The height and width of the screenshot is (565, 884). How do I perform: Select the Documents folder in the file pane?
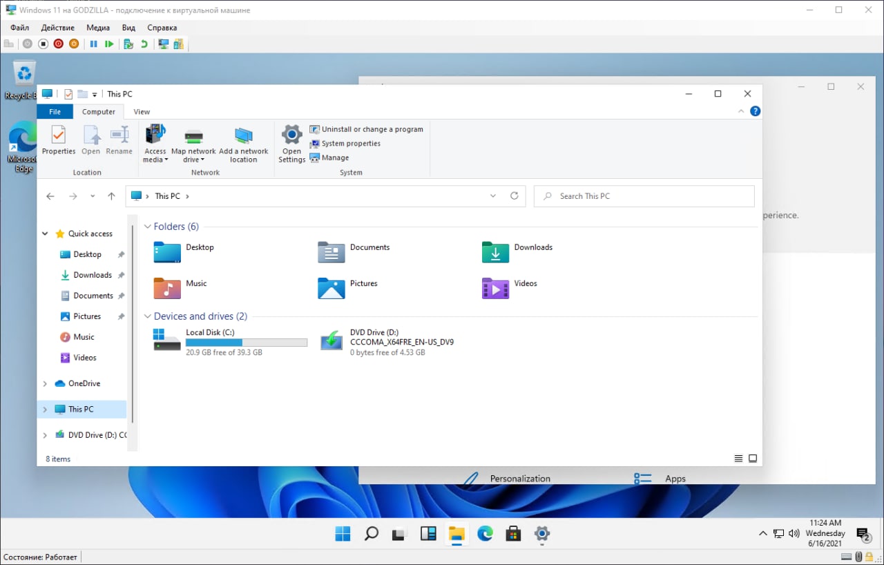tap(354, 252)
